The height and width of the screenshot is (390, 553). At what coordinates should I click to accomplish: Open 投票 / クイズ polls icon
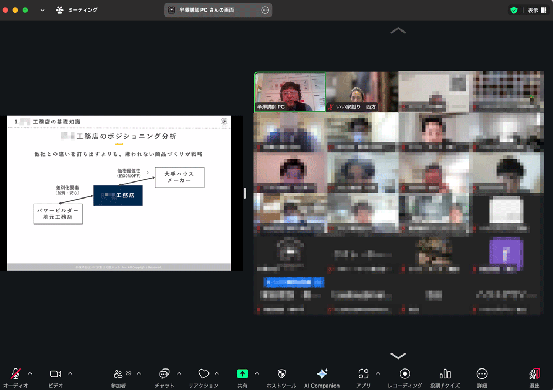(445, 374)
